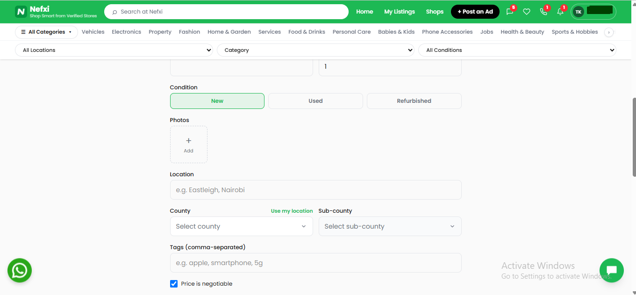Toggle Price is negotiable checkbox
636x295 pixels.
[174, 284]
